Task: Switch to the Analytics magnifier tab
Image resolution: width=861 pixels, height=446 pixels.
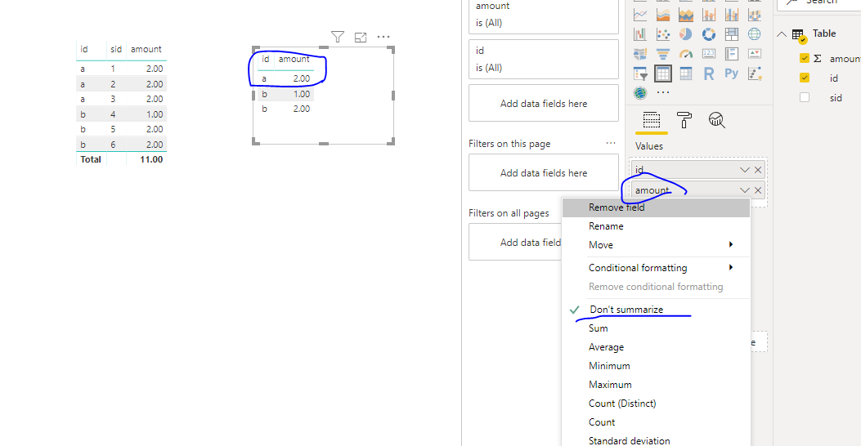Action: [716, 119]
